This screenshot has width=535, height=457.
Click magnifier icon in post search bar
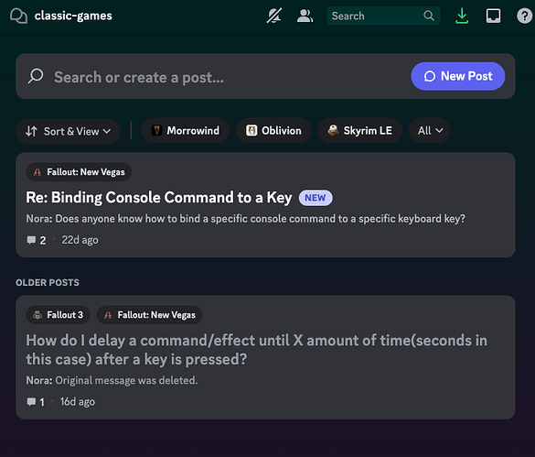point(36,76)
